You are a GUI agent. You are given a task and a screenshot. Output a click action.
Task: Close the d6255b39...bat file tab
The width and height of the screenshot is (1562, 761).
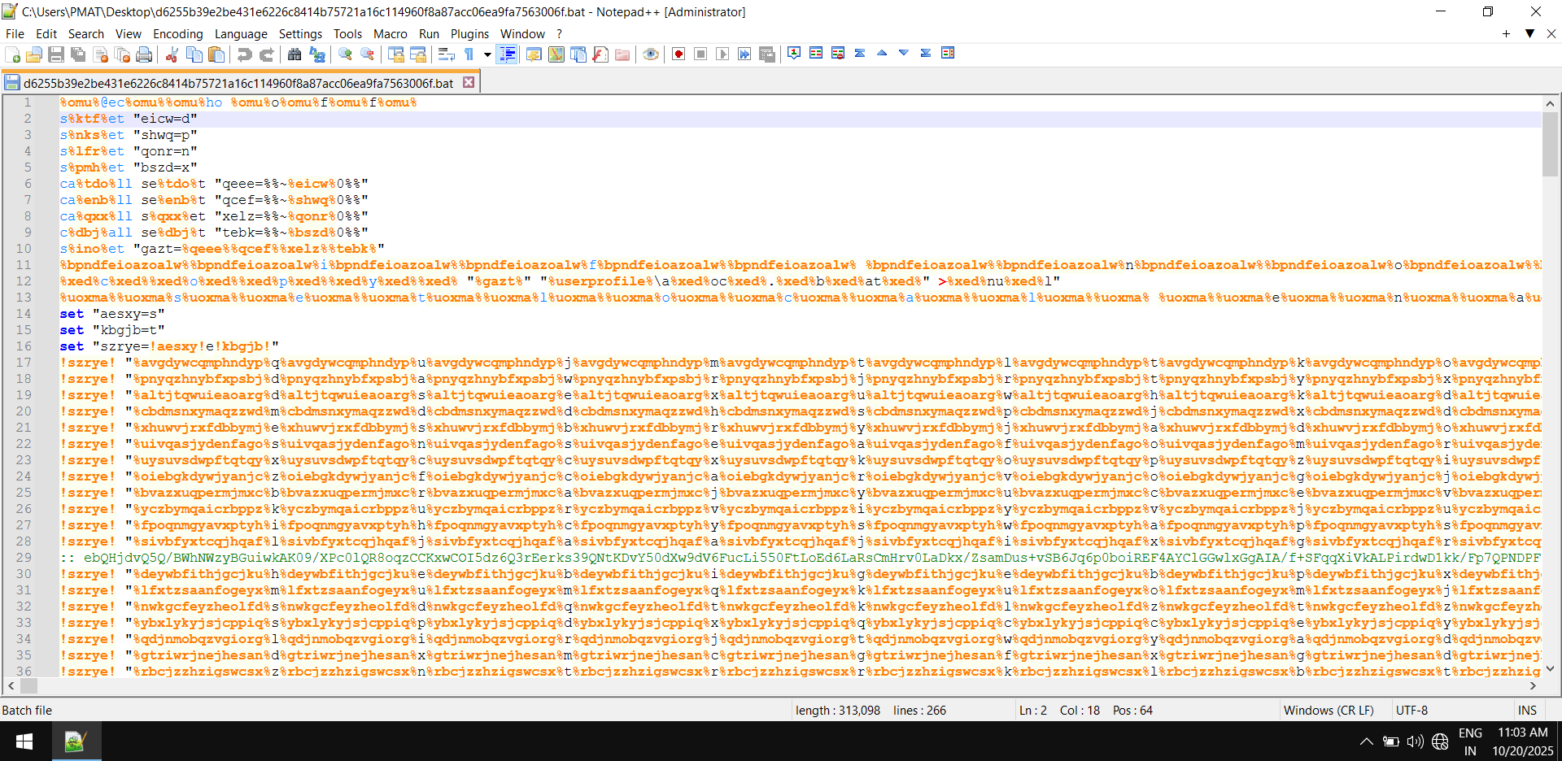[x=469, y=82]
